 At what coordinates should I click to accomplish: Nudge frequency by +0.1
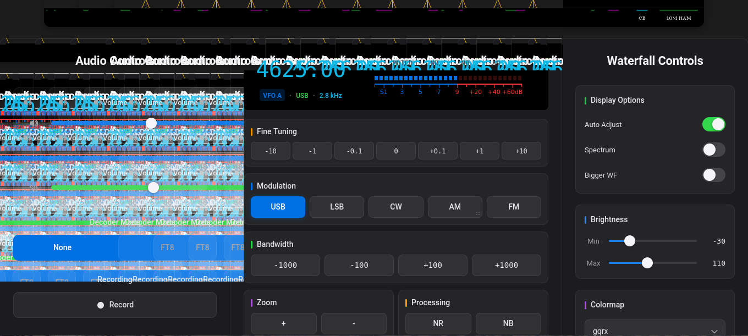pyautogui.click(x=438, y=151)
